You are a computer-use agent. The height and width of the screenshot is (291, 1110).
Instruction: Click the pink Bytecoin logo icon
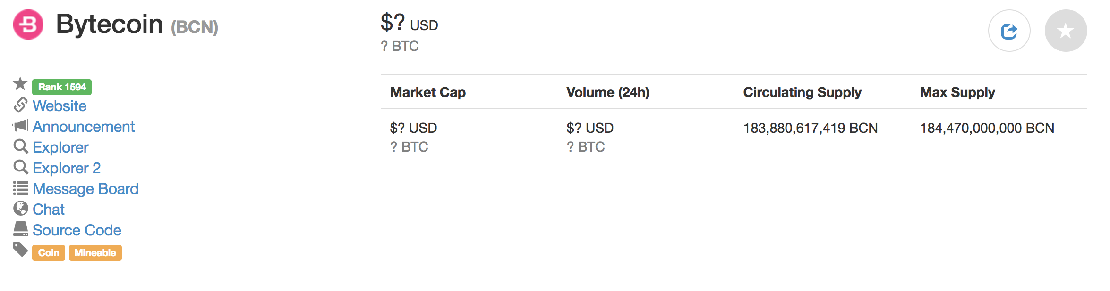click(28, 24)
